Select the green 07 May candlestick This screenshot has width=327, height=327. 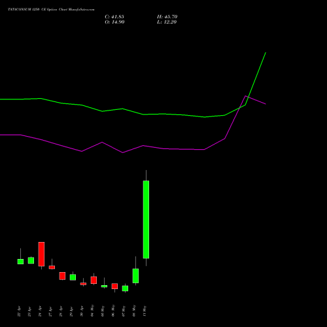click(125, 288)
